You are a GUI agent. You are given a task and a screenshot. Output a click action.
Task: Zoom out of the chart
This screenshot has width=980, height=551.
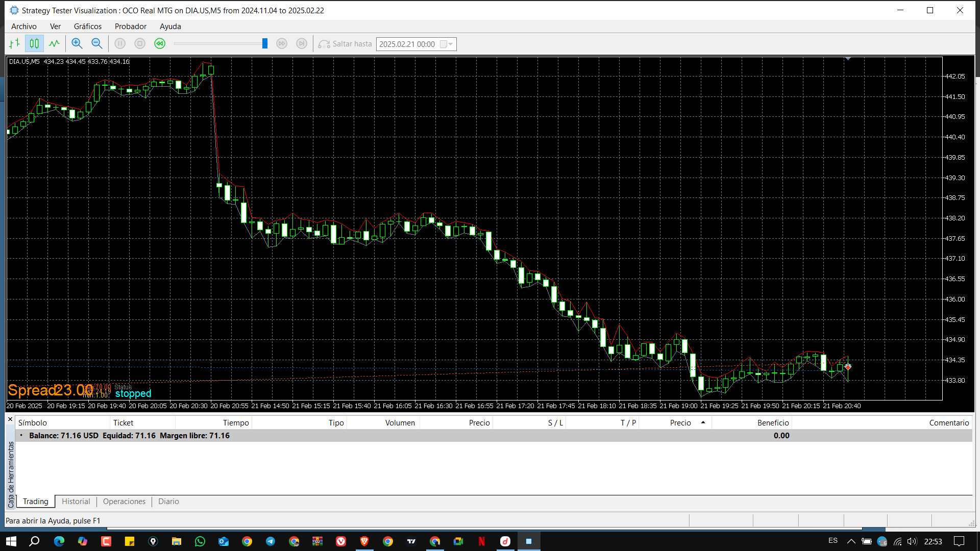point(97,44)
